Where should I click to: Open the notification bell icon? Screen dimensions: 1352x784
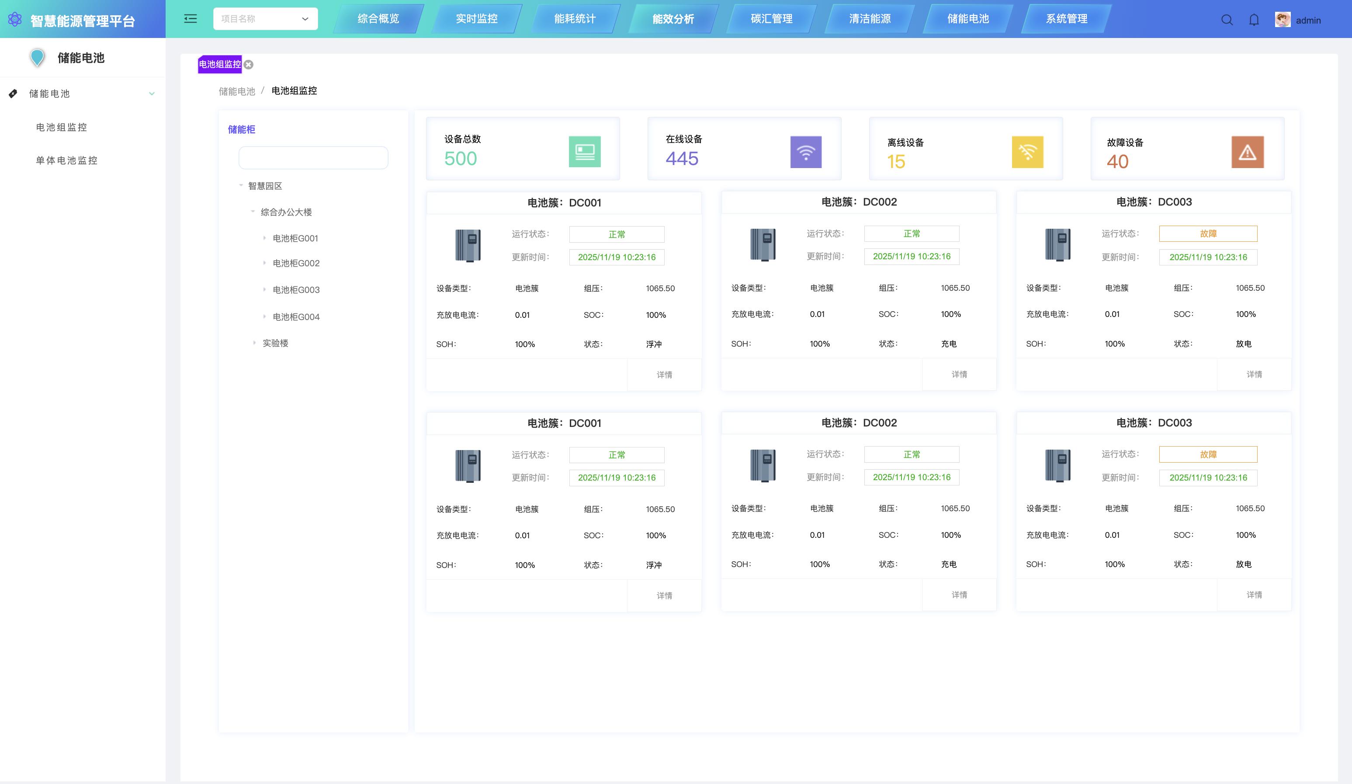(x=1254, y=20)
